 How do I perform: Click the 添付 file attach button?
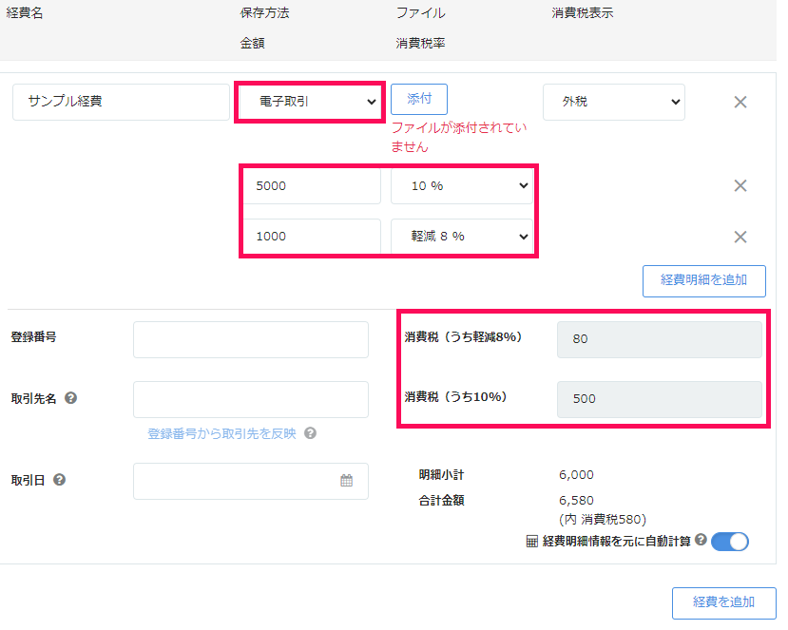pos(418,99)
